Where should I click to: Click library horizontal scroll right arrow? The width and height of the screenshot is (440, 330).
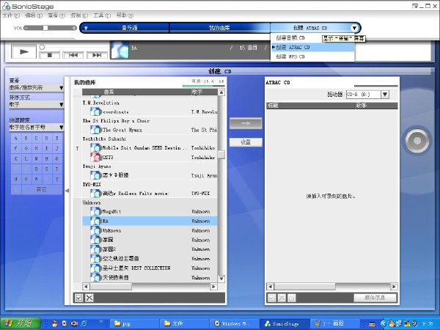tap(213, 287)
